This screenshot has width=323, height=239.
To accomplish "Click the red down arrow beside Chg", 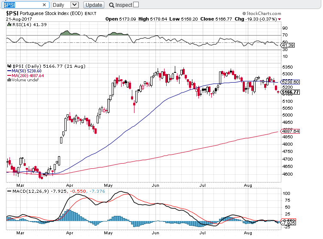I will click(279, 19).
